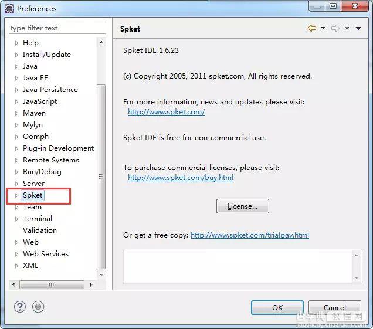Expand the Server tree node
Image resolution: width=373 pixels, height=329 pixels.
(x=16, y=184)
